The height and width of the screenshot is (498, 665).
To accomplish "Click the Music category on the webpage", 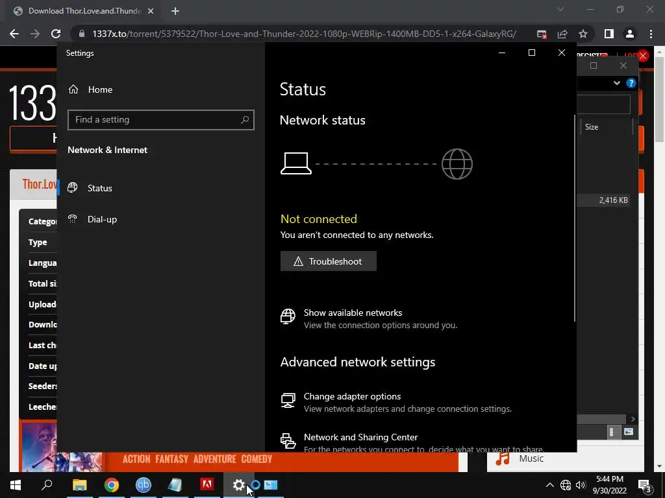I will click(531, 458).
